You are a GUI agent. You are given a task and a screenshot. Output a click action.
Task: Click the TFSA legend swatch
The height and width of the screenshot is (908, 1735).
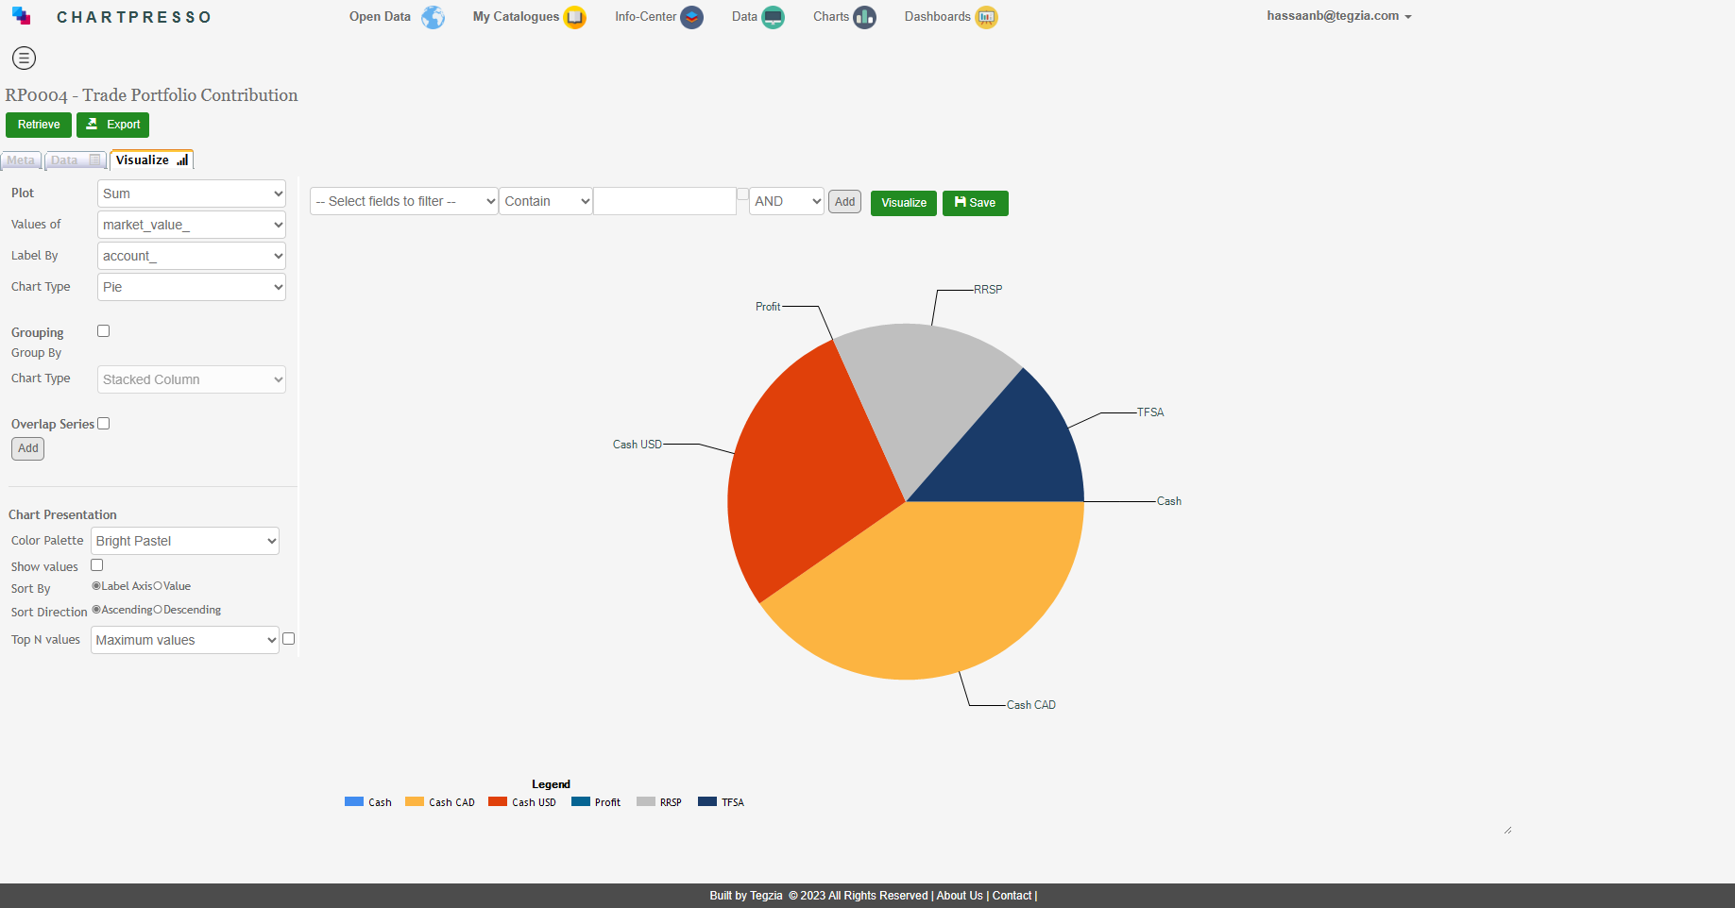[707, 801]
